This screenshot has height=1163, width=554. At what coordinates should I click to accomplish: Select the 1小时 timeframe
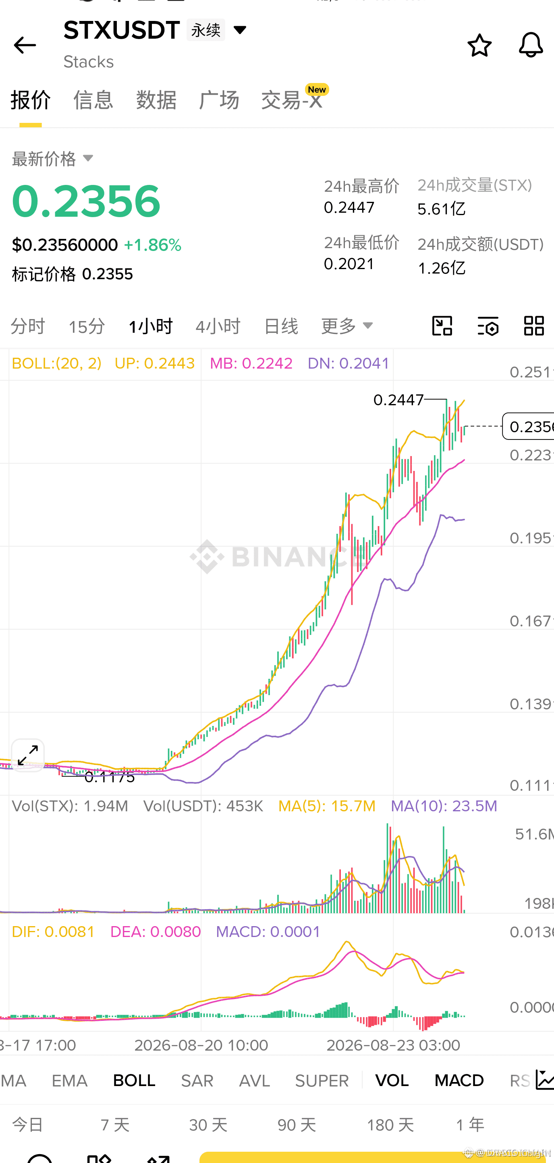point(150,326)
